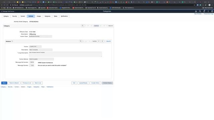
Task: Select the OFFBOARDING category value text
Action: point(34,22)
